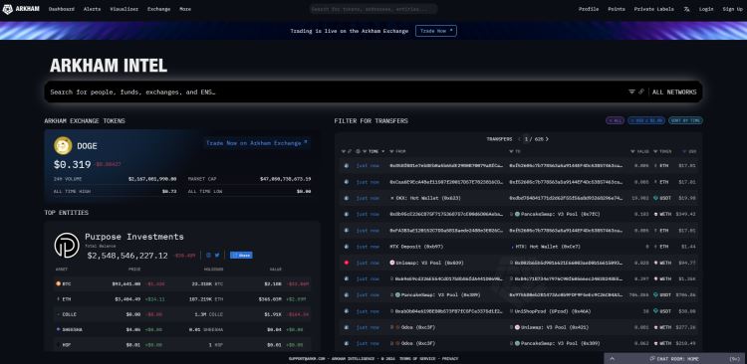Click the Arkham logo icon

(8, 9)
